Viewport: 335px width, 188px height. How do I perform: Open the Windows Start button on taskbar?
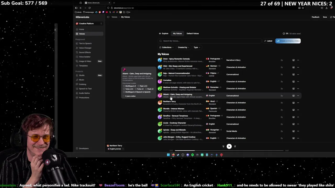click(x=168, y=155)
